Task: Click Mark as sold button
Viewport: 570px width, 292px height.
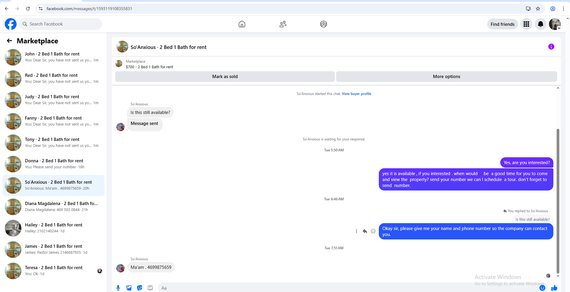Action: (x=225, y=77)
